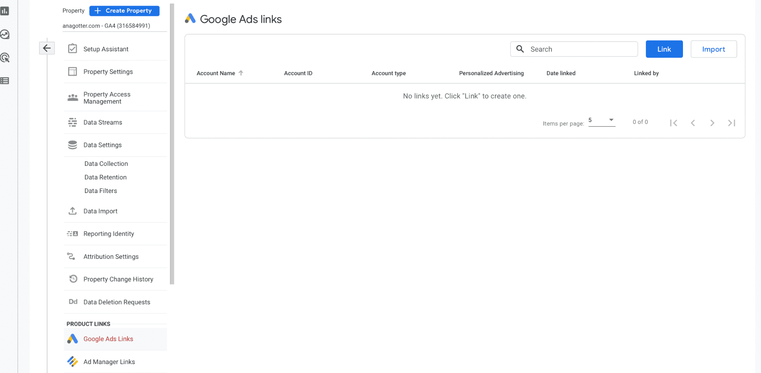Screen dimensions: 761x373
Task: Click the Account type column header
Action: tap(389, 73)
